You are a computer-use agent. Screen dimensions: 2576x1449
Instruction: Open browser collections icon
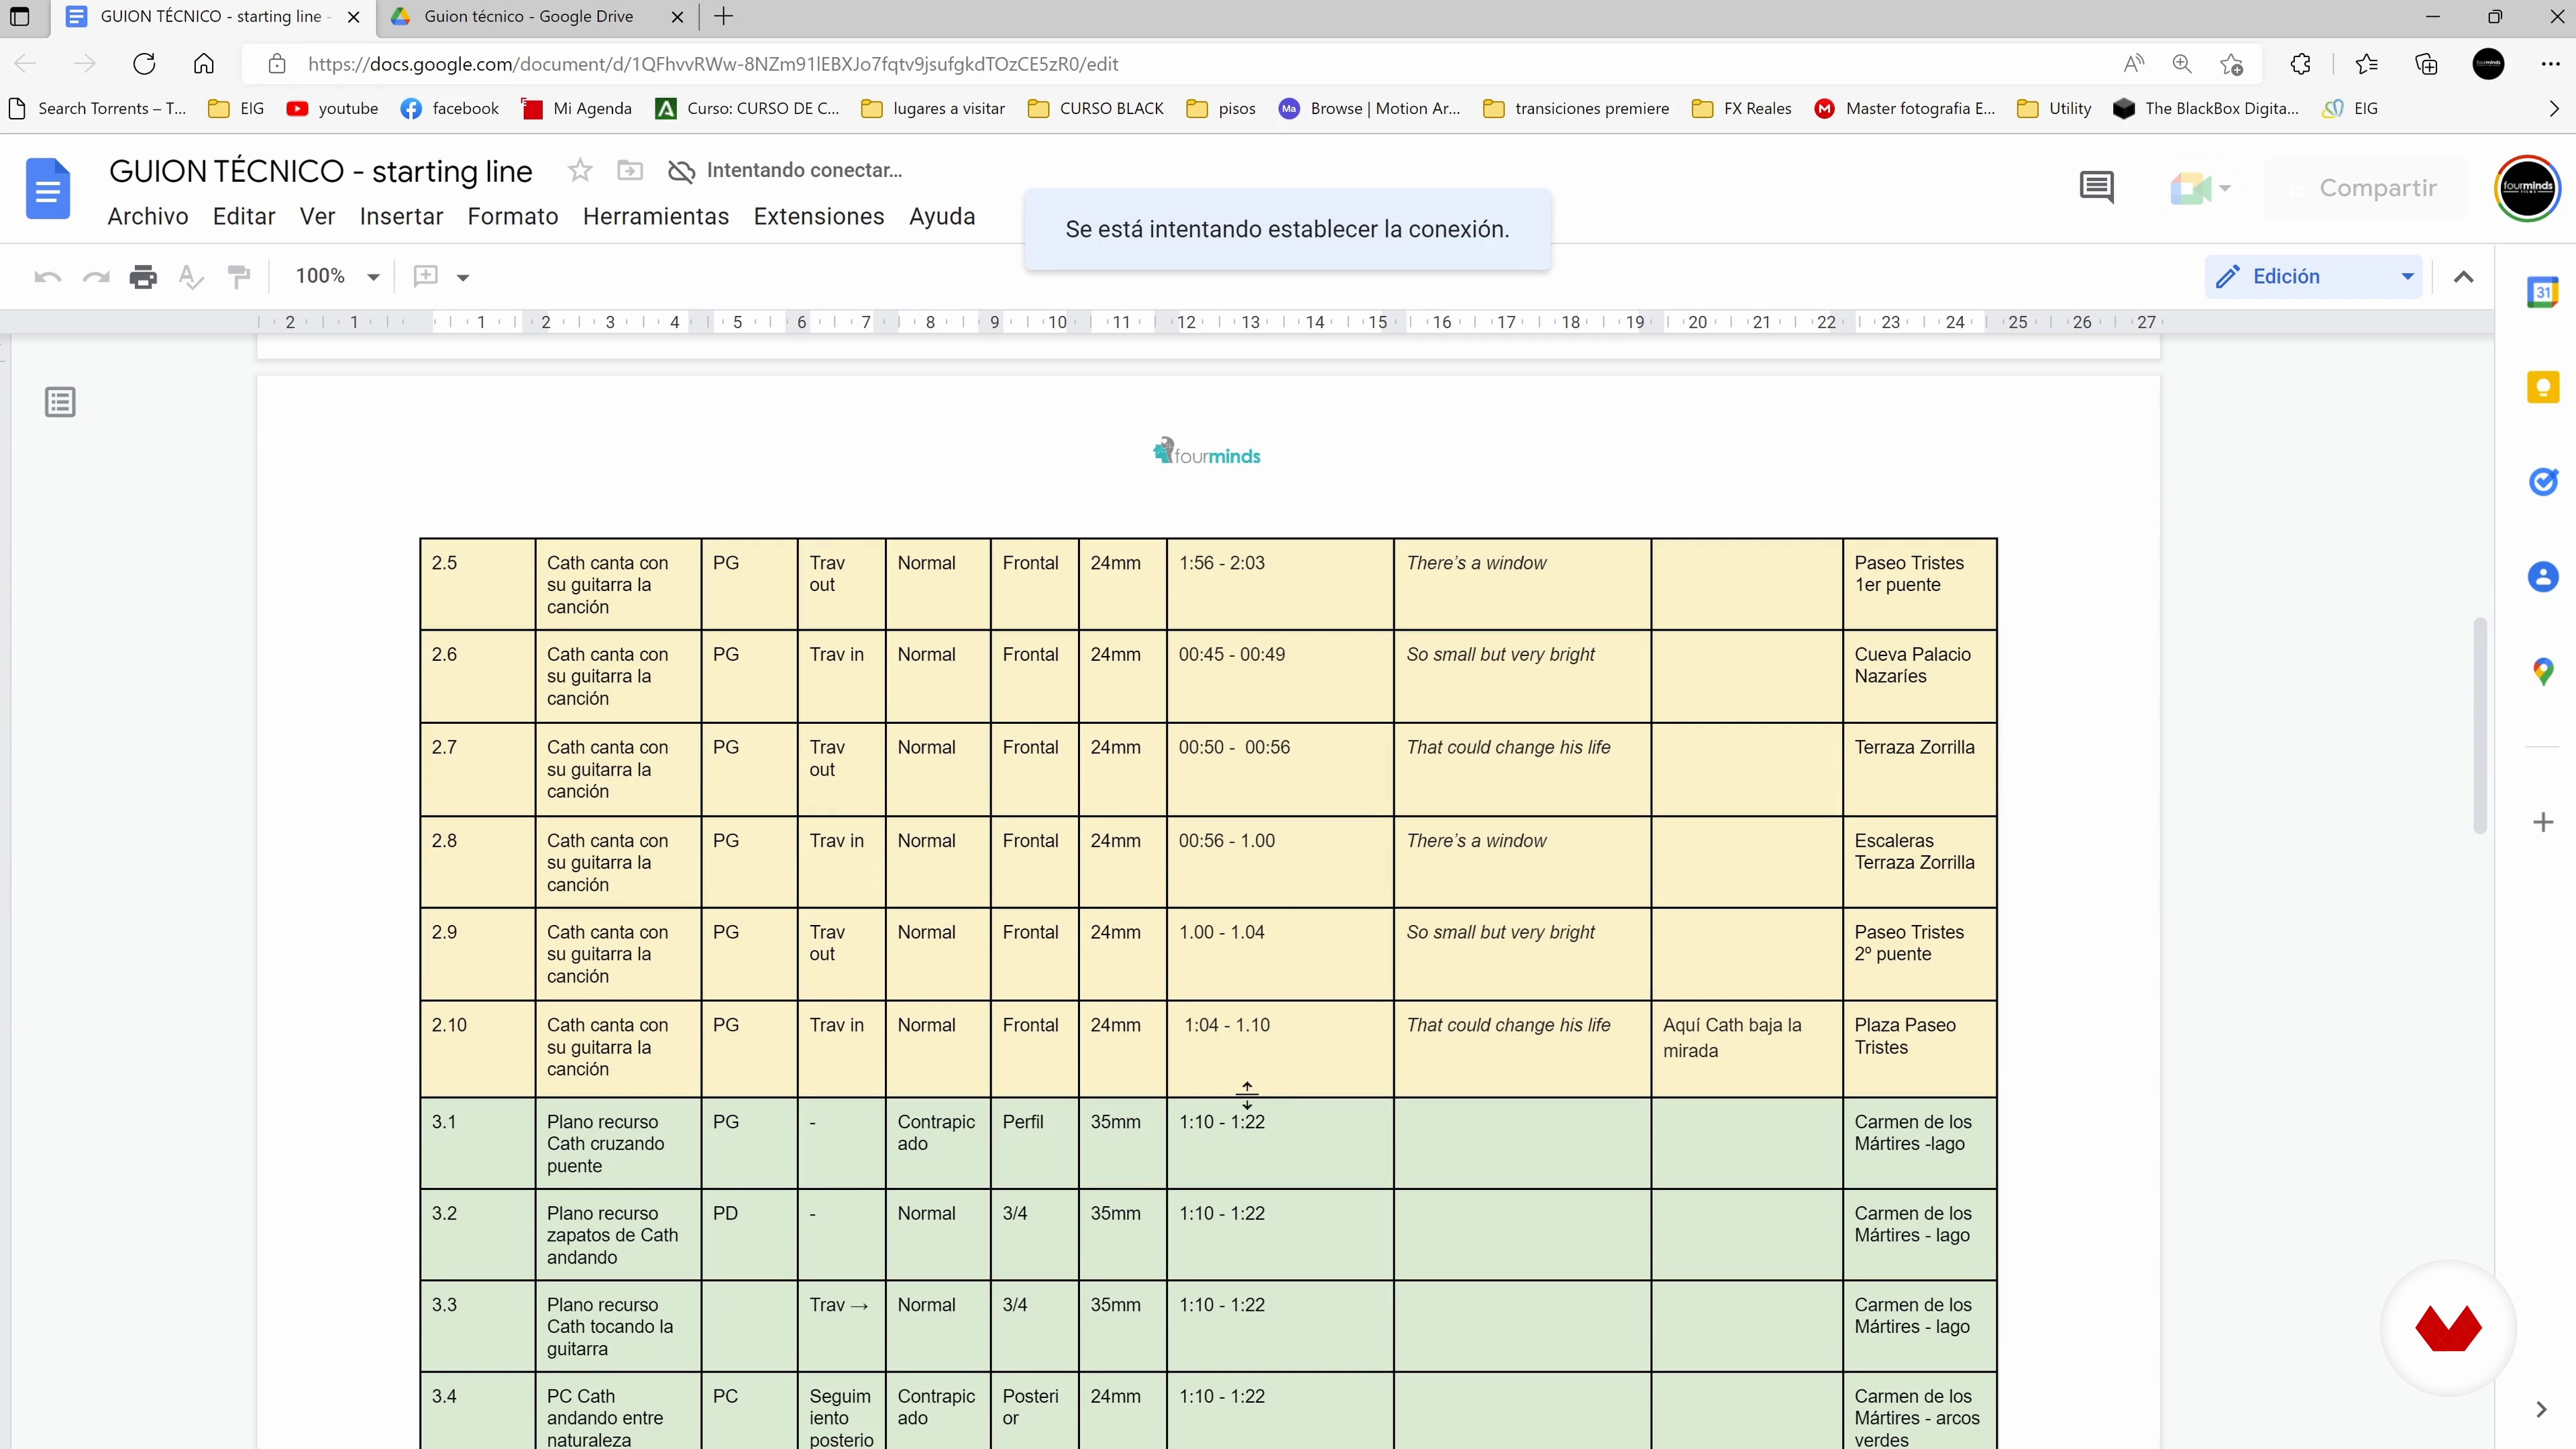click(x=2426, y=64)
